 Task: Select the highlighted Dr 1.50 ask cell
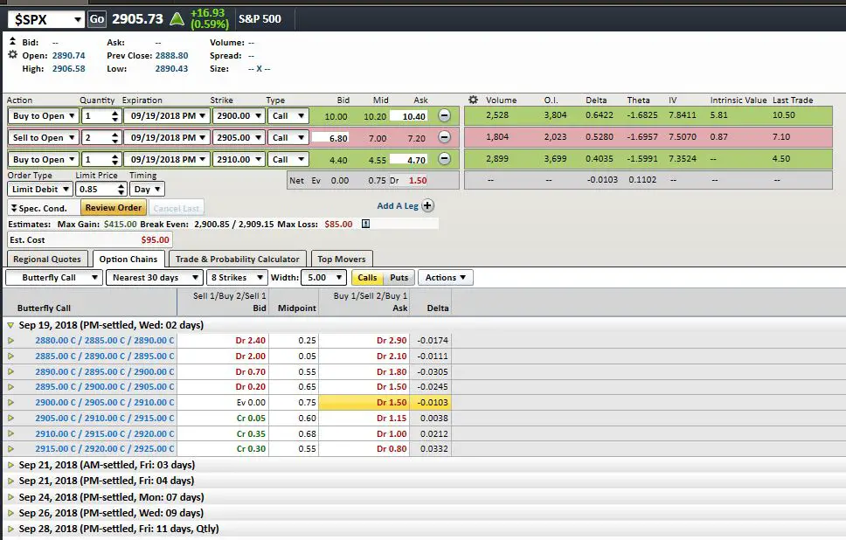click(x=364, y=403)
